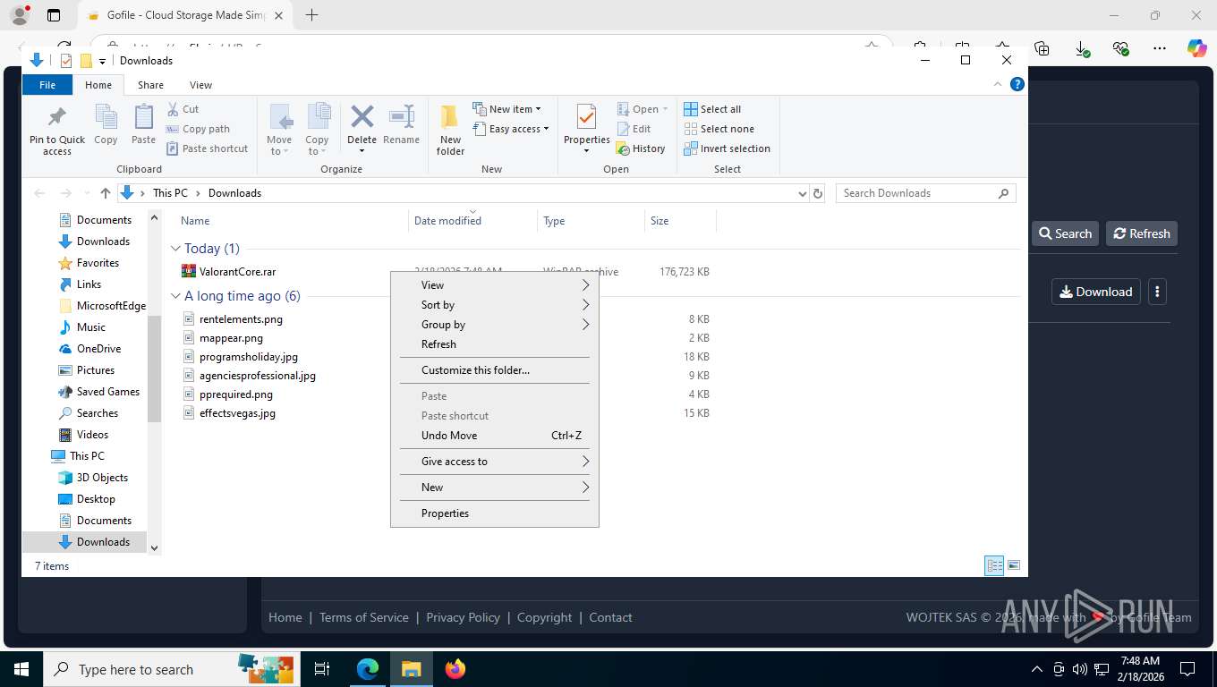The width and height of the screenshot is (1217, 687).
Task: Open the ribbon Open dropdown
Action: tap(643, 109)
